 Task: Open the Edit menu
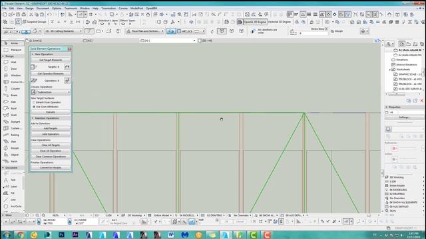11,9
